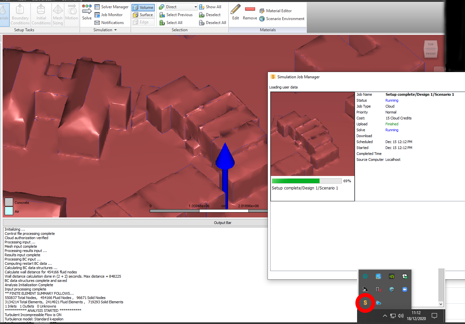Viewport: 465px width, 324px height.
Task: Open the Direct selection dropdown
Action: point(195,7)
